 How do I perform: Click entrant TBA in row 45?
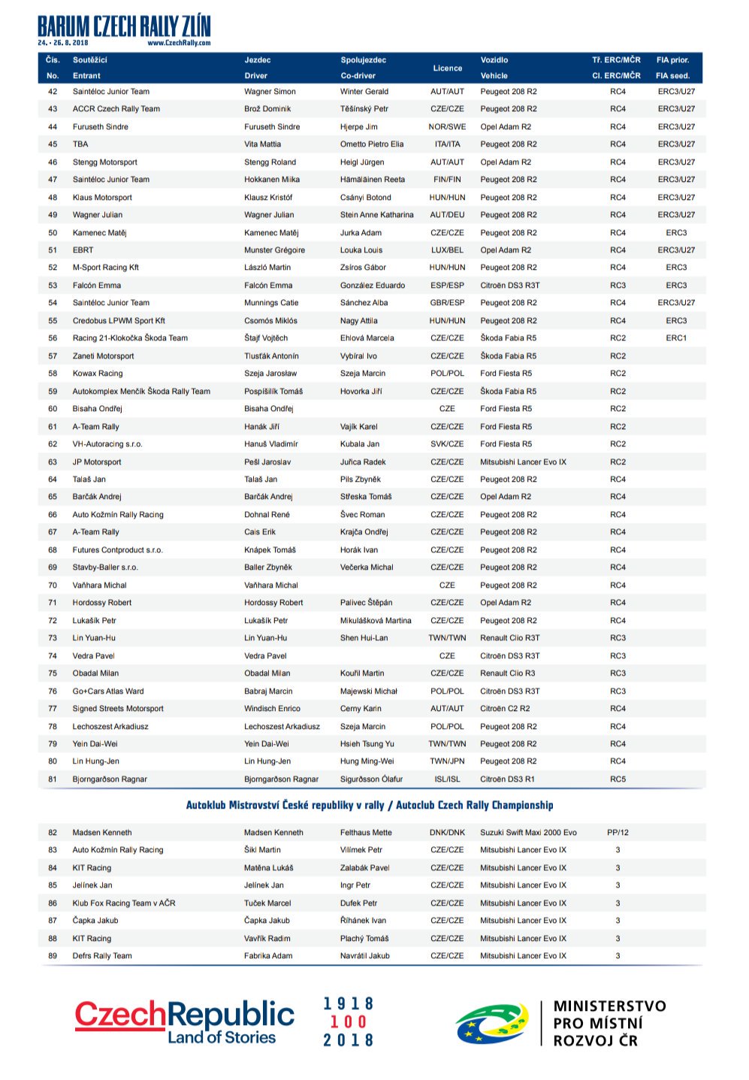80,144
